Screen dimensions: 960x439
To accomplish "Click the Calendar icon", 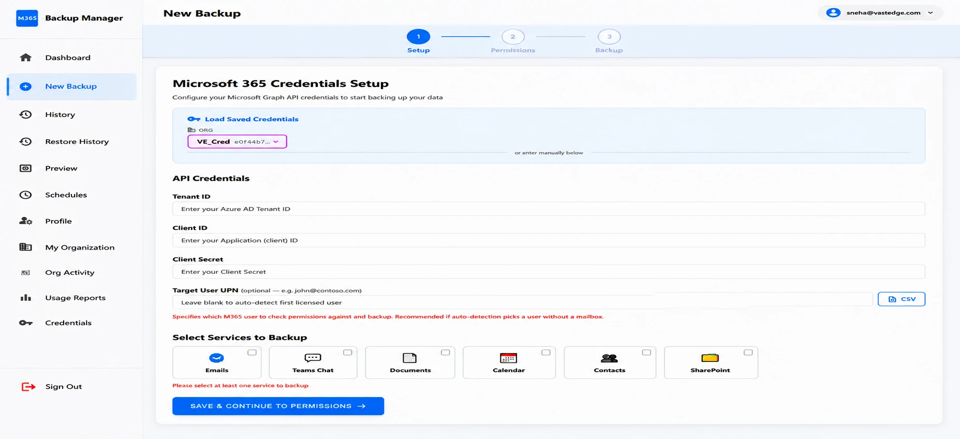I will click(508, 358).
